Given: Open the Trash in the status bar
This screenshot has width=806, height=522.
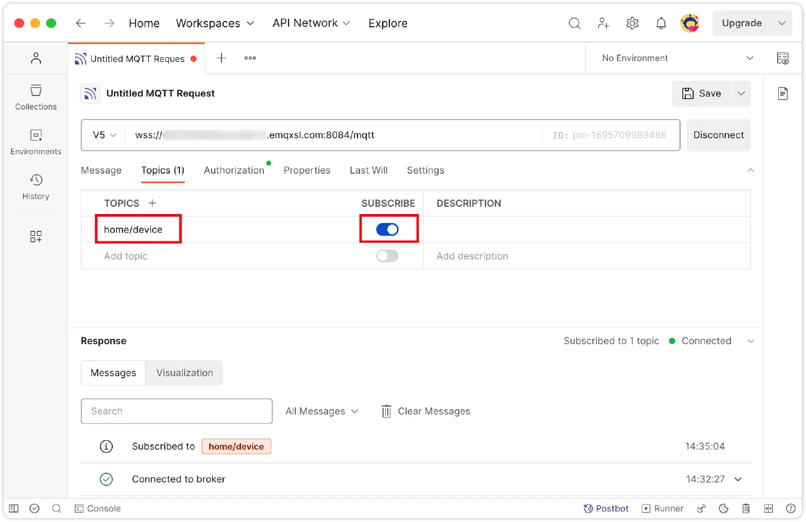Looking at the screenshot, I should 746,508.
